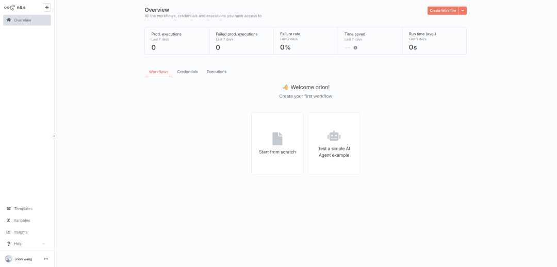Open Overview via the home icon
The width and height of the screenshot is (557, 267).
point(9,20)
